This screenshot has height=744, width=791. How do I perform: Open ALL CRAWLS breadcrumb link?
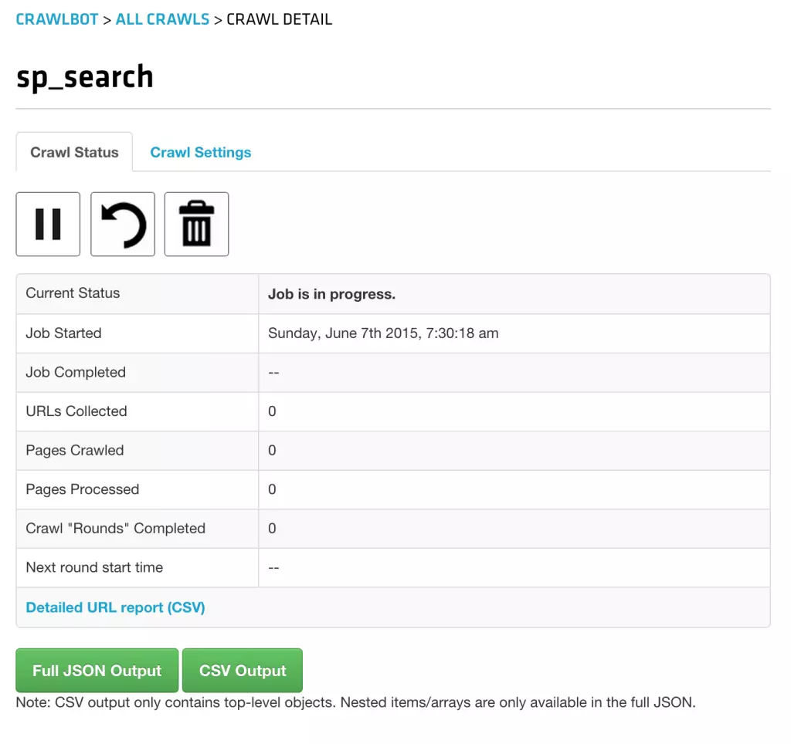pyautogui.click(x=162, y=19)
